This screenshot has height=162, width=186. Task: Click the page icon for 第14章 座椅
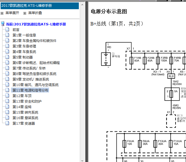click(7, 107)
